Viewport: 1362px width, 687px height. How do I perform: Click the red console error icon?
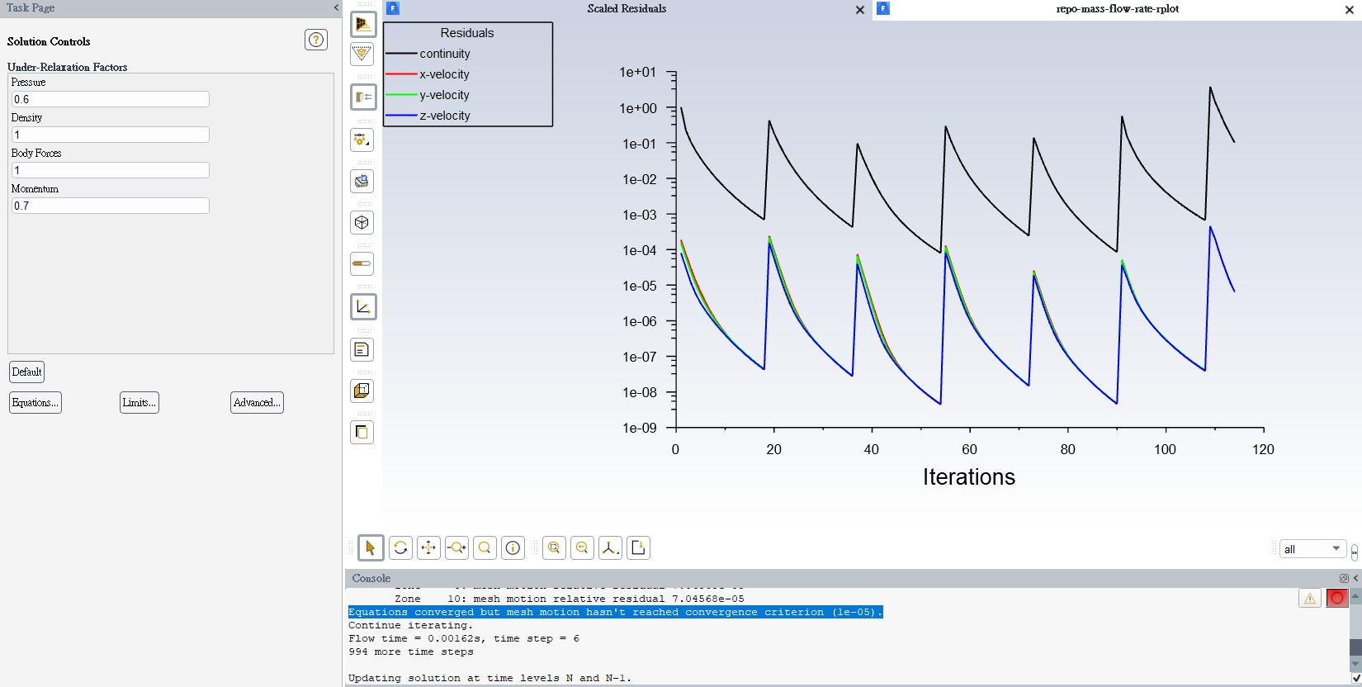pos(1337,598)
